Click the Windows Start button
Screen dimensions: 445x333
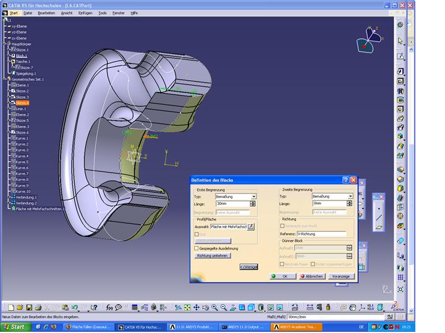[x=15, y=327]
